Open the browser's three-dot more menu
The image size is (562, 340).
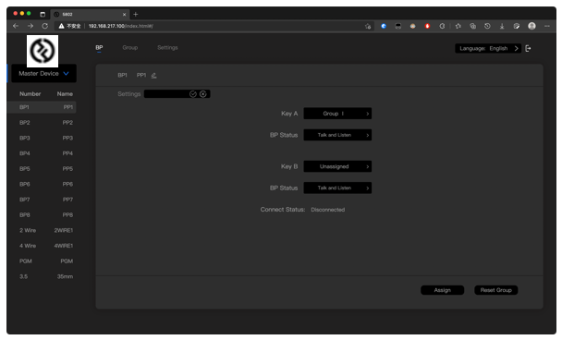pyautogui.click(x=547, y=26)
